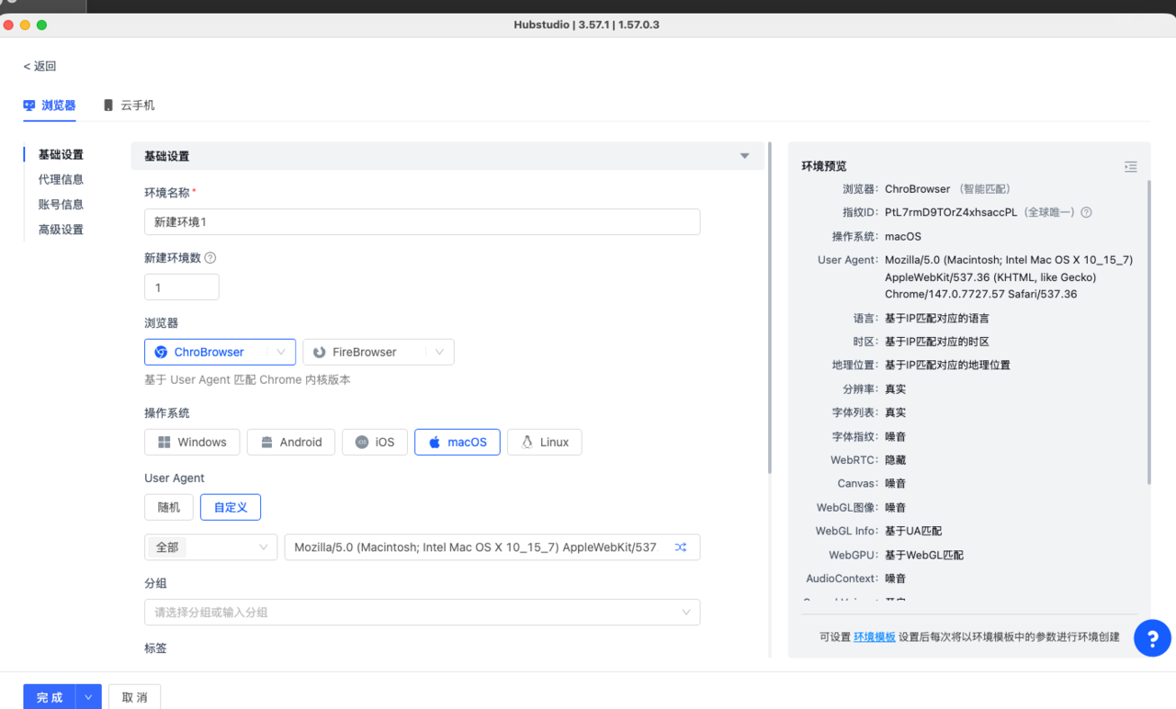Click the 返回 back link
The image size is (1176, 709).
40,66
